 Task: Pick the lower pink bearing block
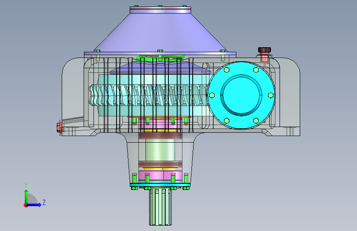(x=160, y=175)
